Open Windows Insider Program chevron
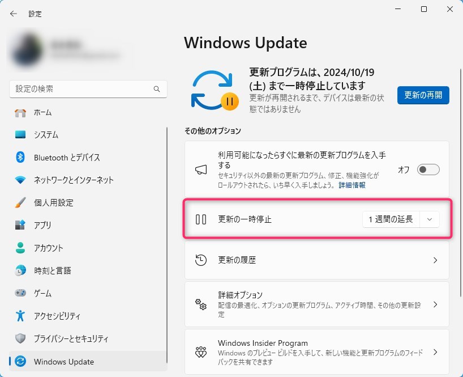463x377 pixels. tap(435, 352)
